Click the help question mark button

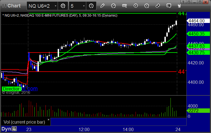coord(183,2)
